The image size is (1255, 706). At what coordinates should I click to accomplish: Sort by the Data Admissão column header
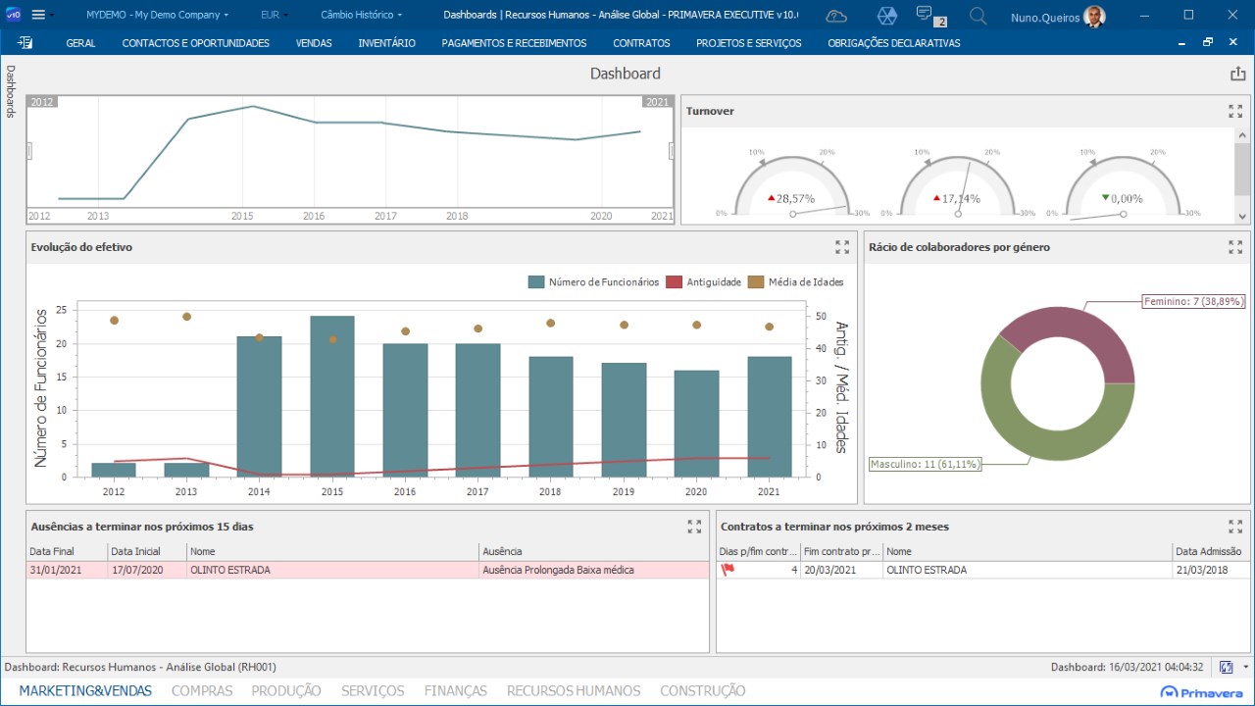1211,552
